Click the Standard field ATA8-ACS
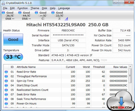Viewport: 135px width, 111px height. tap(91, 55)
